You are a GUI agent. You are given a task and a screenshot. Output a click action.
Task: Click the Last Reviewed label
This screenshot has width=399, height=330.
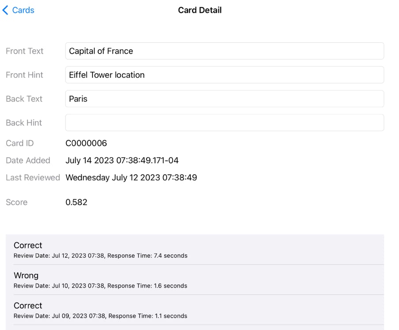(33, 177)
